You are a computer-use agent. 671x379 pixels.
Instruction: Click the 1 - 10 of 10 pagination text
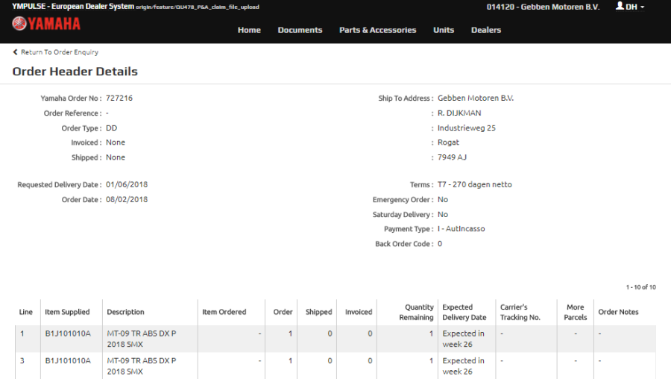pyautogui.click(x=640, y=287)
